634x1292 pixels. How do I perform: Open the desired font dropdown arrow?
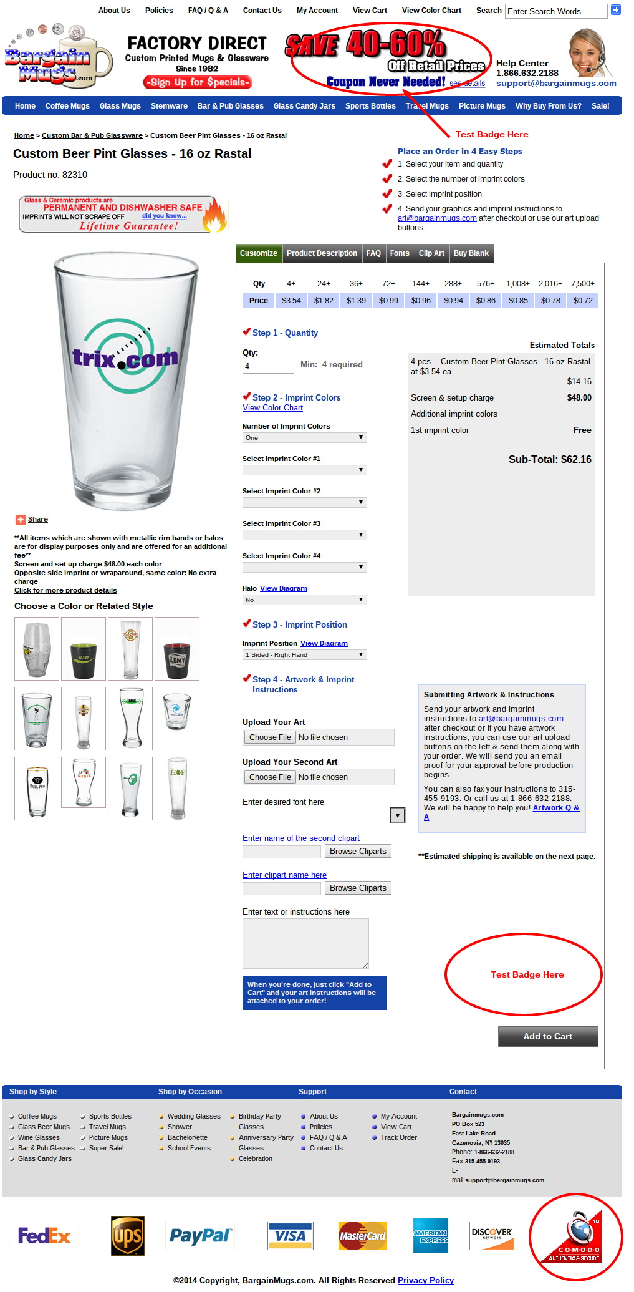pos(397,815)
